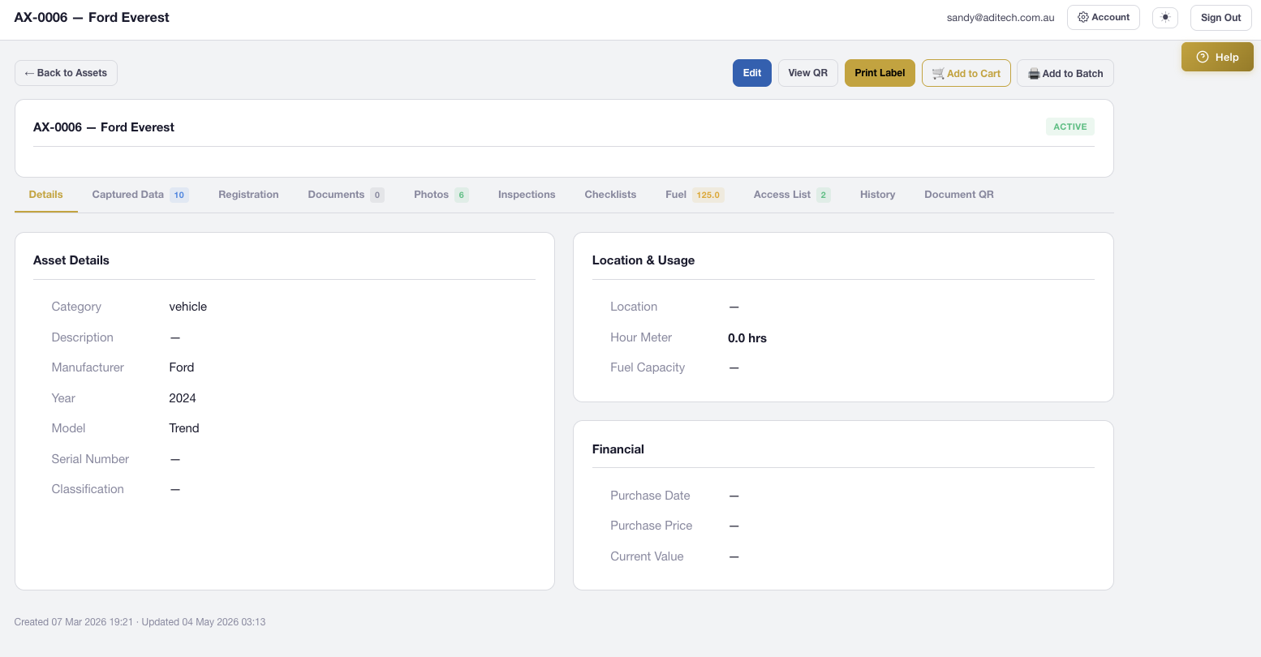Open the Help panel label
The image size is (1261, 657).
point(1227,57)
